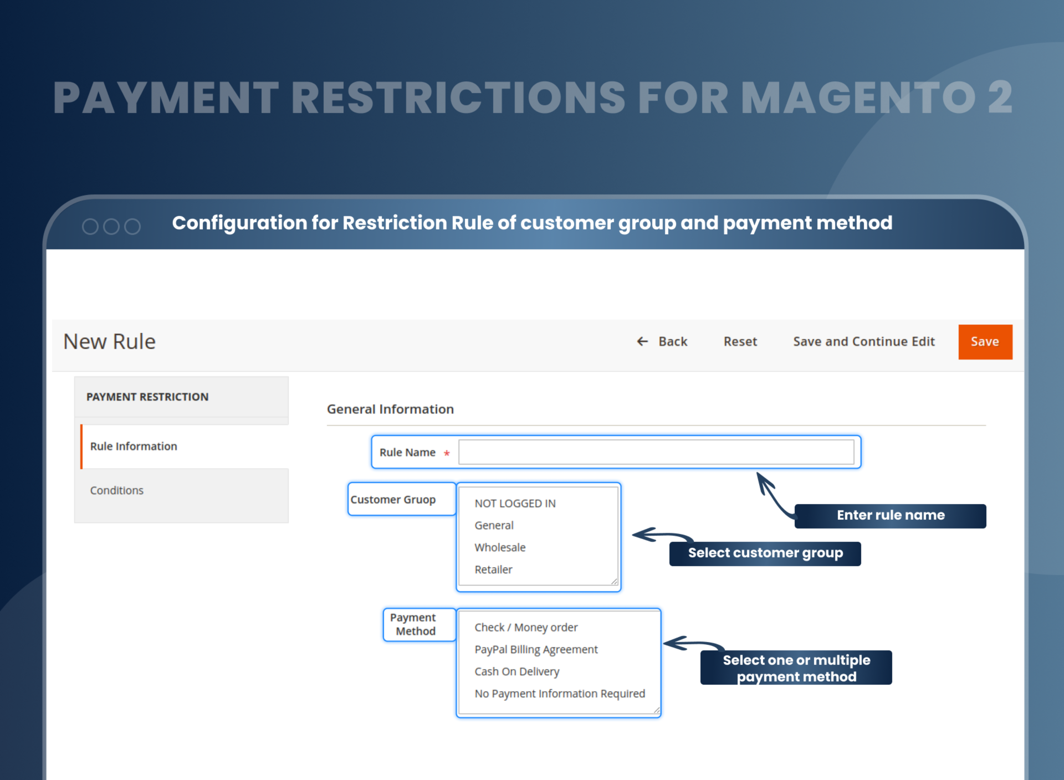Click the Save button
Image resolution: width=1064 pixels, height=780 pixels.
coord(985,341)
